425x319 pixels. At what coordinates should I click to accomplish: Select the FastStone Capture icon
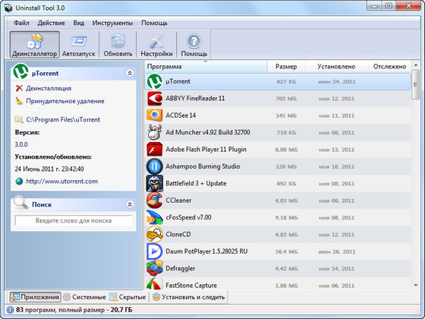coord(155,283)
